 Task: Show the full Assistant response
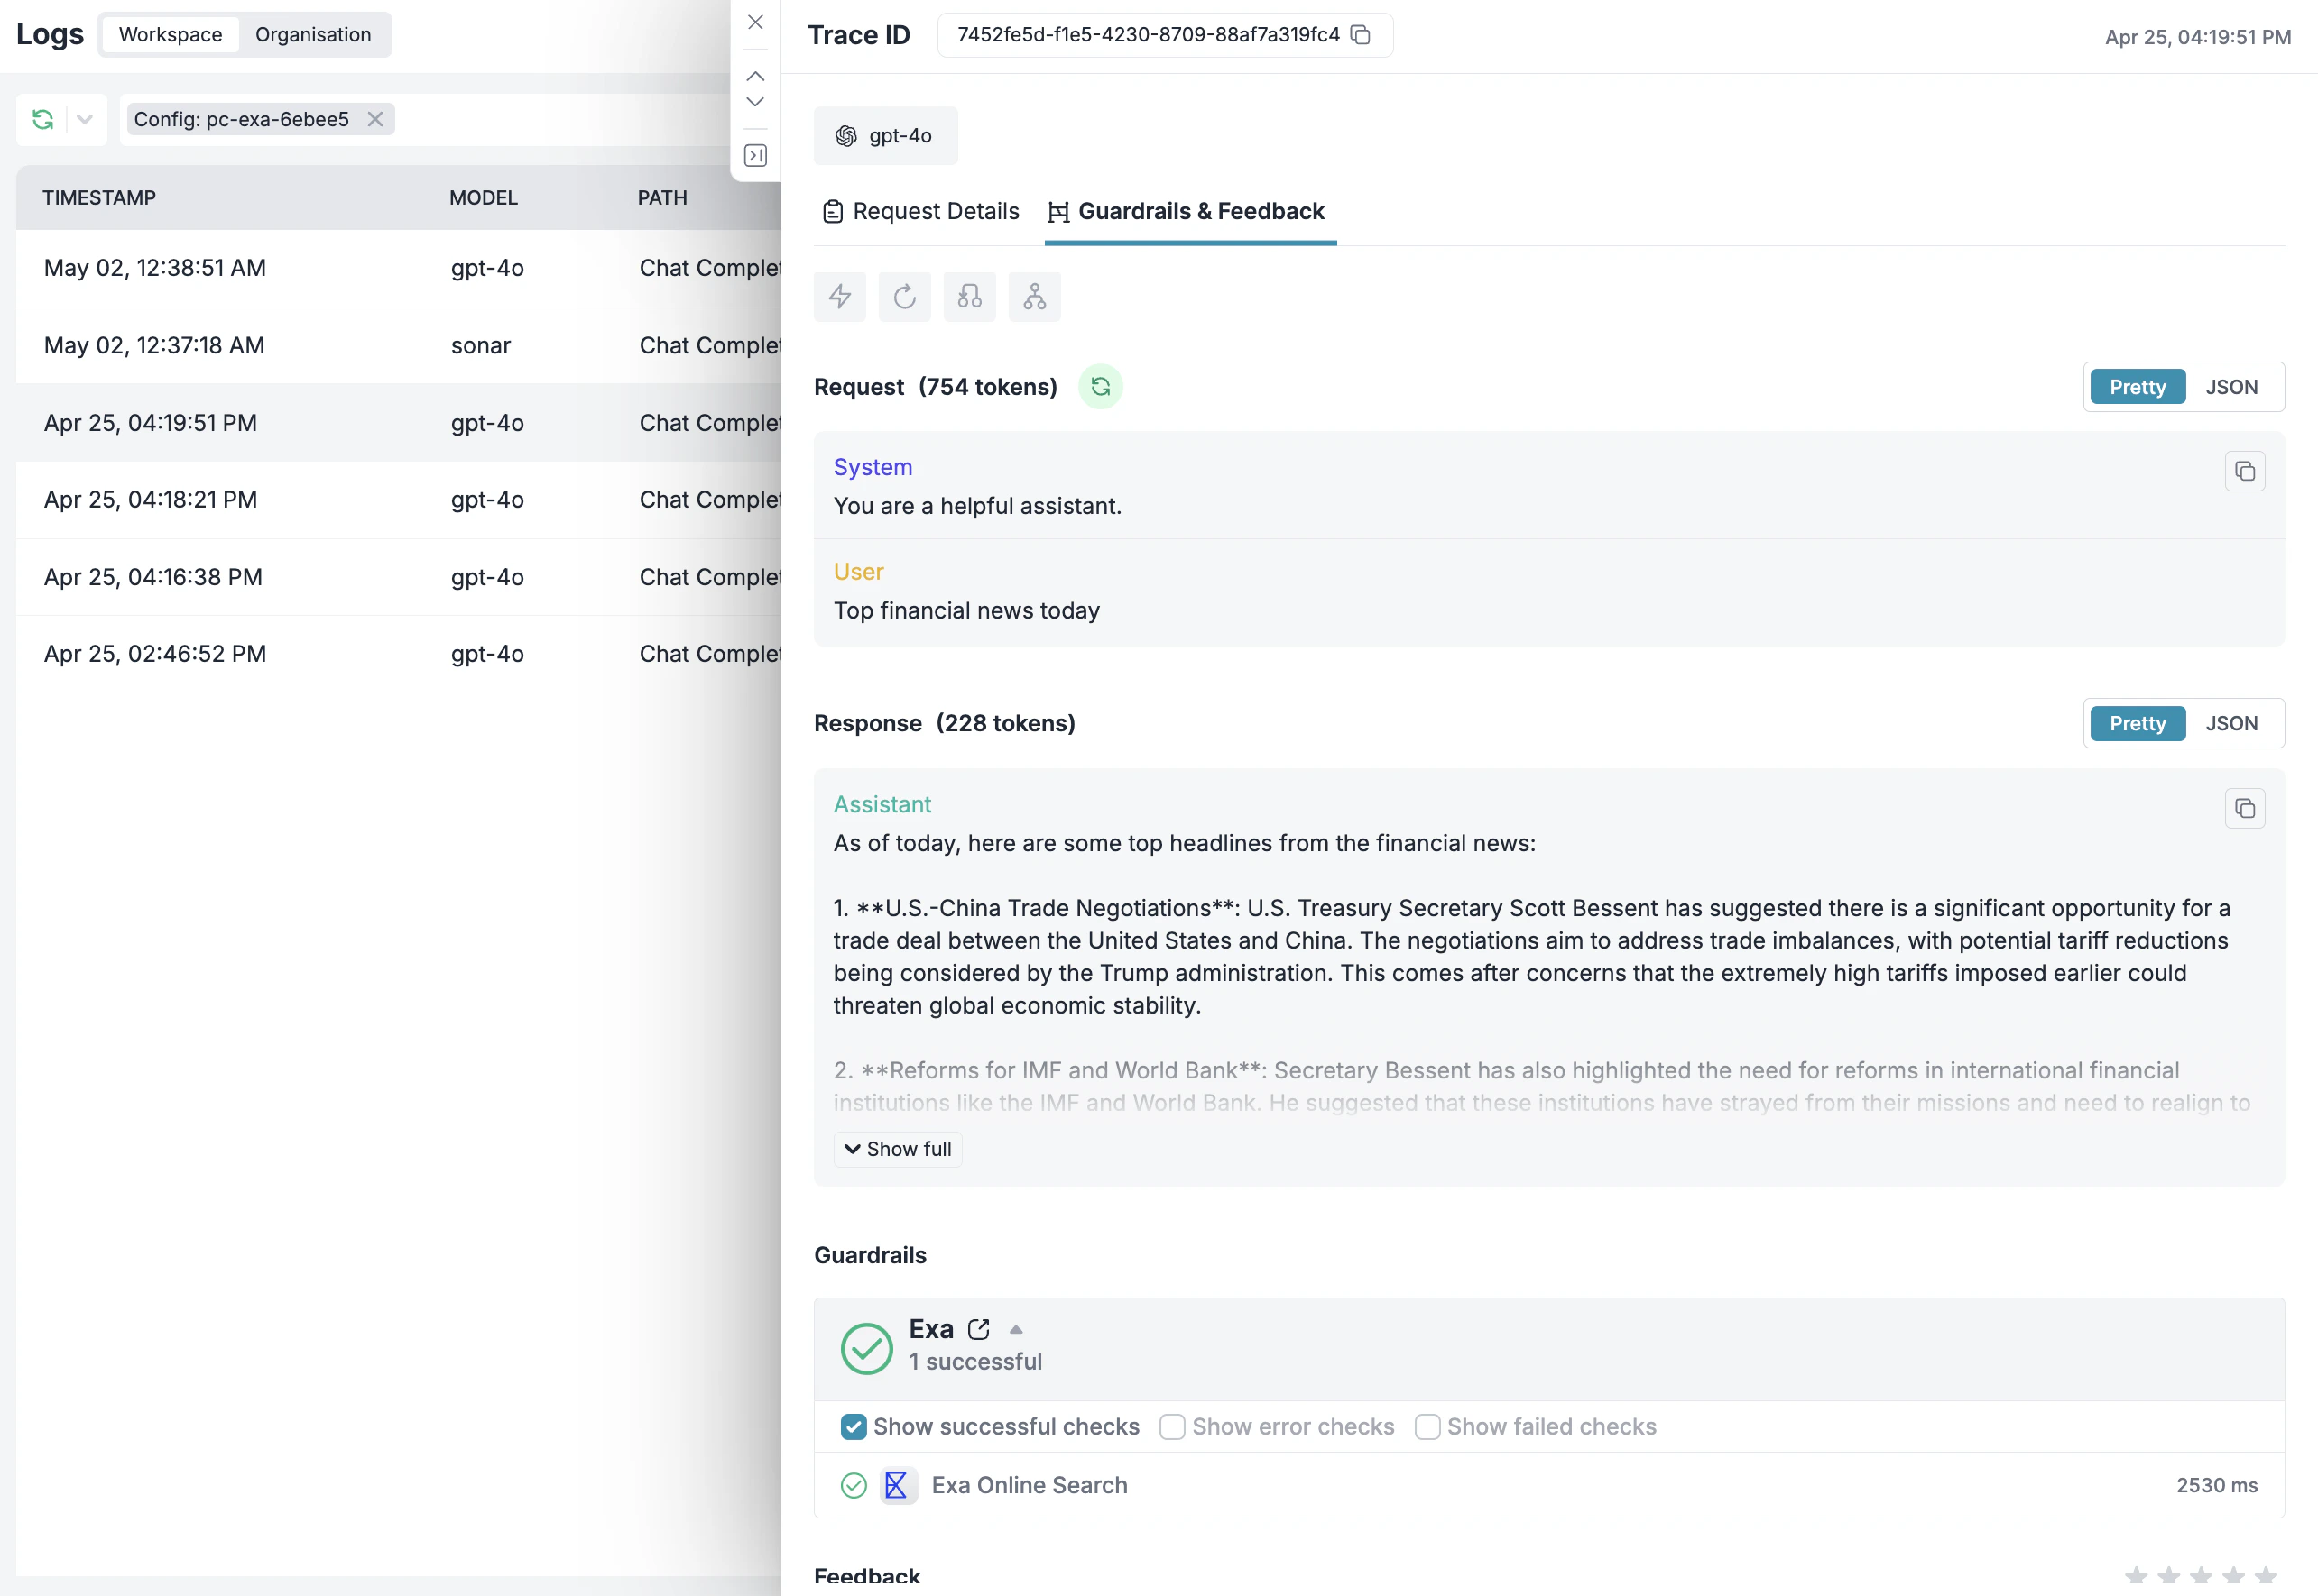pos(896,1148)
